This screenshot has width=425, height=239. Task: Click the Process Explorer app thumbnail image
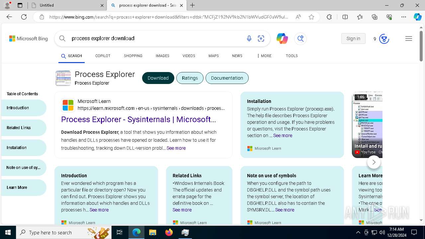63,78
